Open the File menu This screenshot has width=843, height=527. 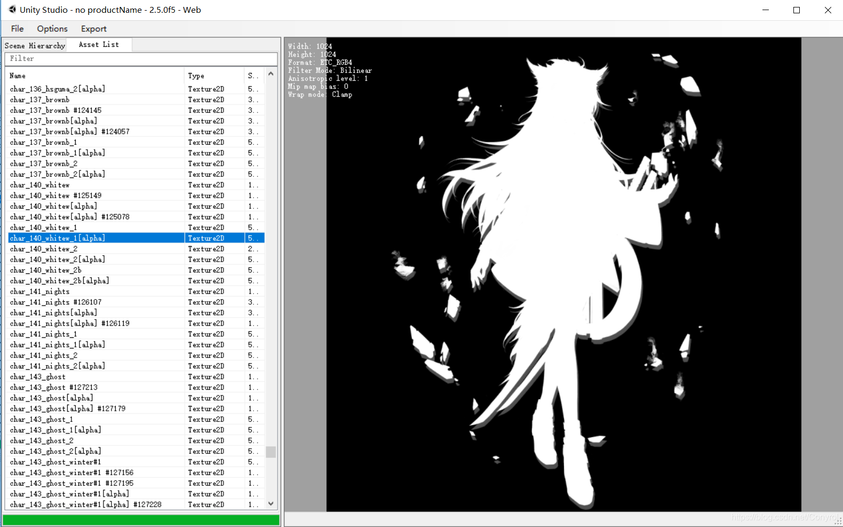(17, 29)
